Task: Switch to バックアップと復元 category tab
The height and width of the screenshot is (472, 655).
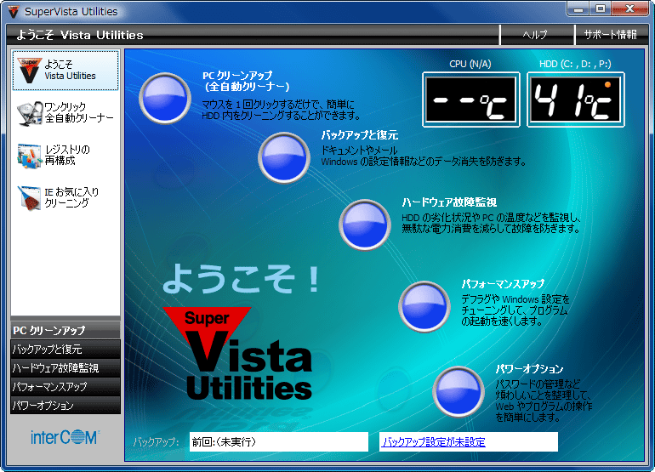Action: click(65, 349)
